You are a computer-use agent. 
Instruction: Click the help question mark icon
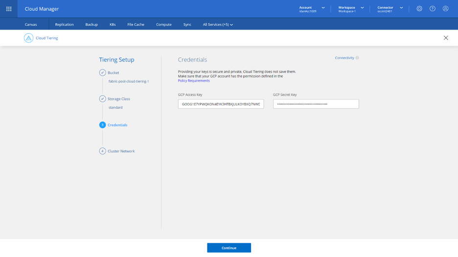coord(433,9)
